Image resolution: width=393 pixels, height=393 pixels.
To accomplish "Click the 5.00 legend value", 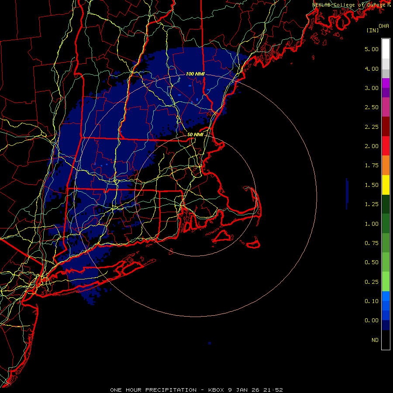I will [372, 49].
